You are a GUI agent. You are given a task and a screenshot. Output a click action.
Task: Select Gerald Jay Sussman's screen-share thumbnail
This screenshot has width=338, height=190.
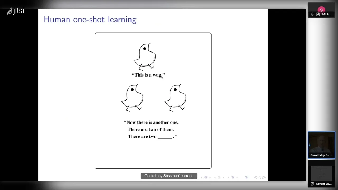321,174
